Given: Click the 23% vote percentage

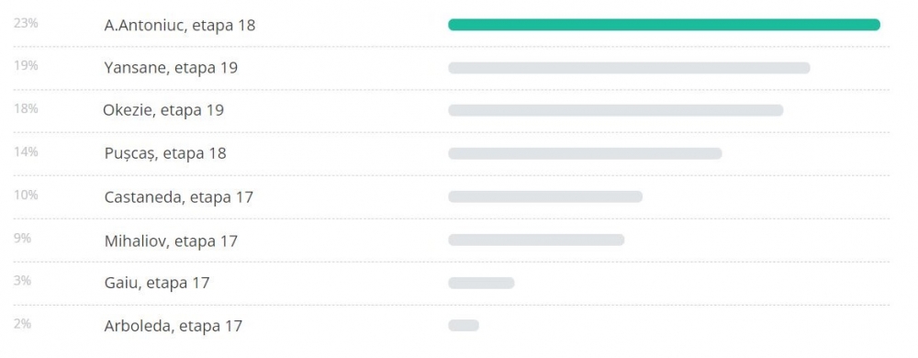Looking at the screenshot, I should (26, 23).
